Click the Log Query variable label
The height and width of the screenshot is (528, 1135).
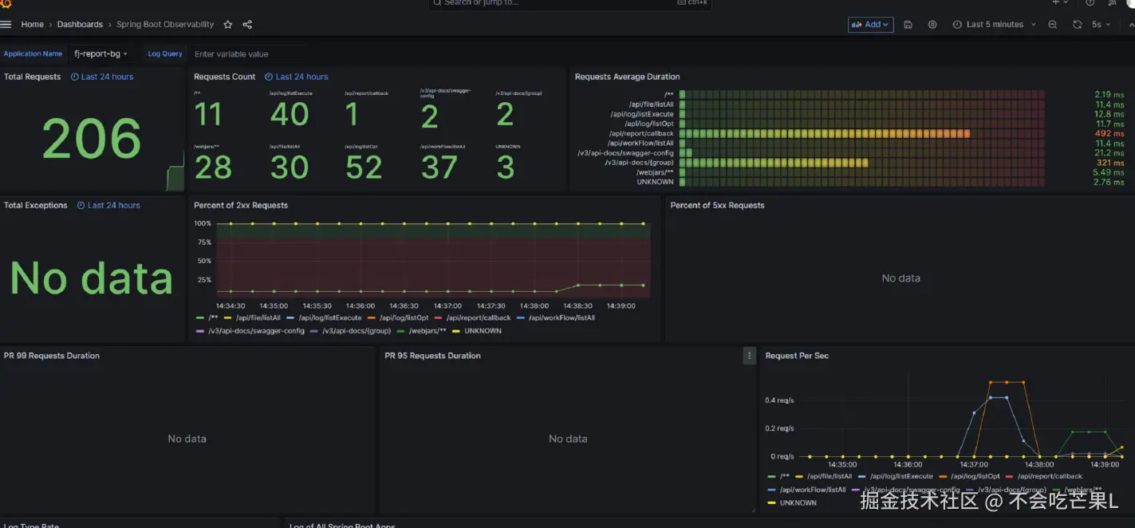click(x=165, y=54)
